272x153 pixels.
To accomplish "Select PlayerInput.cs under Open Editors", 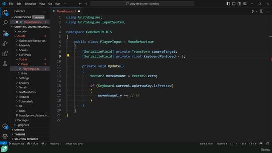I will point(30,22).
